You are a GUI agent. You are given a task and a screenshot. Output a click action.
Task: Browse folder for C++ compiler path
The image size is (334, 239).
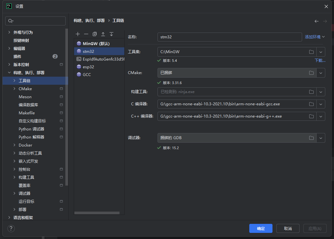(x=311, y=116)
